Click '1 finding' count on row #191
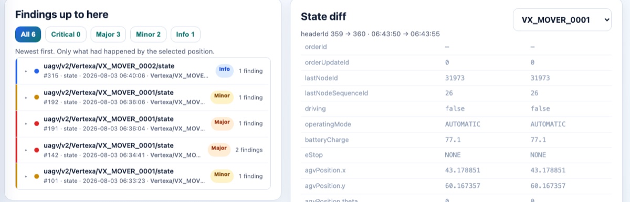630x202 pixels. 250,124
